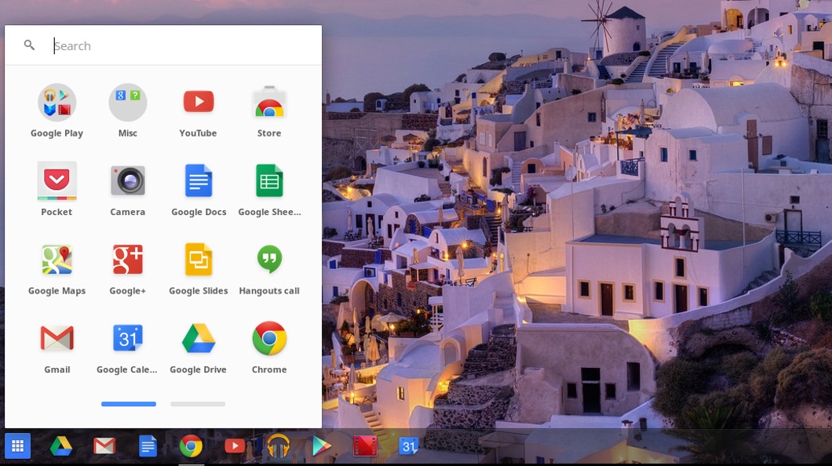Open the YouTube app
Viewport: 832px width, 466px height.
point(198,102)
